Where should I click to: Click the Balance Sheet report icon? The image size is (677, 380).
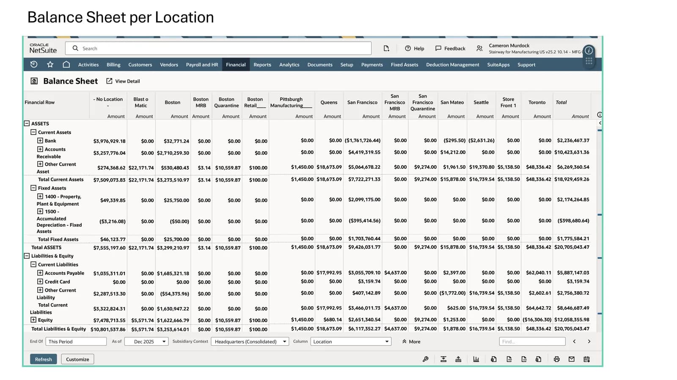tap(34, 81)
